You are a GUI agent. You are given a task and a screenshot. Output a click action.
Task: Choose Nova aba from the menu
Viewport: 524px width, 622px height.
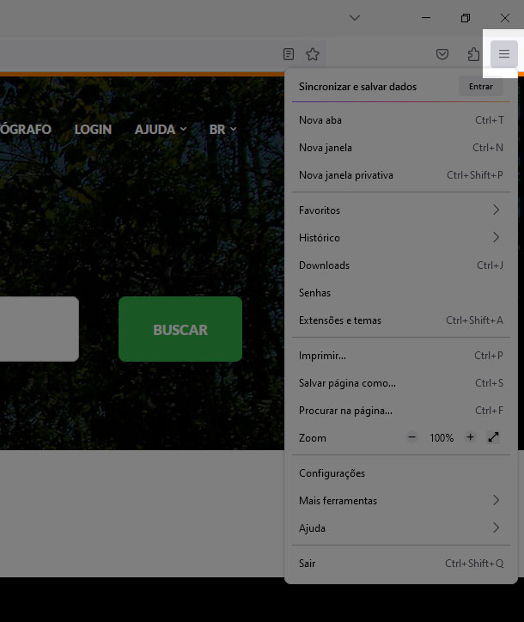(400, 120)
